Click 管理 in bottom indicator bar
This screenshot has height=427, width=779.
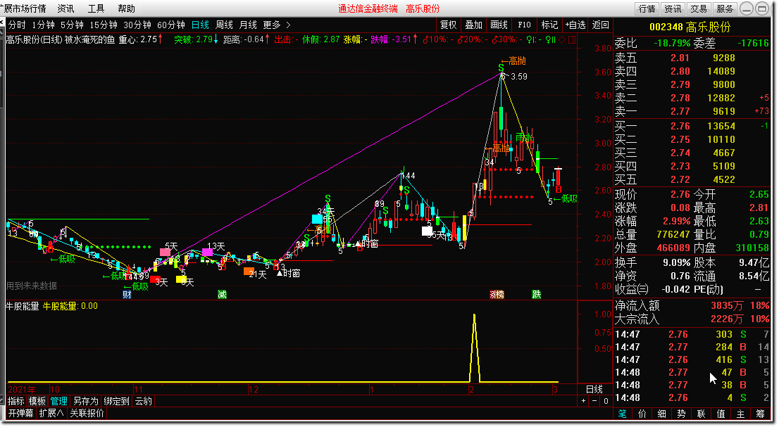tap(58, 401)
